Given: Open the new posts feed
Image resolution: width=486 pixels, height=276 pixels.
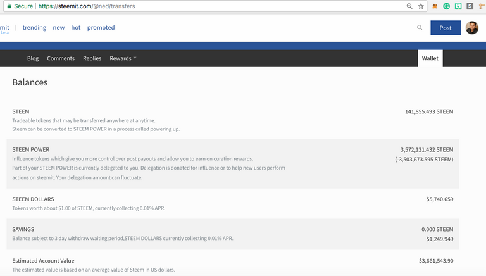Looking at the screenshot, I should pyautogui.click(x=59, y=28).
